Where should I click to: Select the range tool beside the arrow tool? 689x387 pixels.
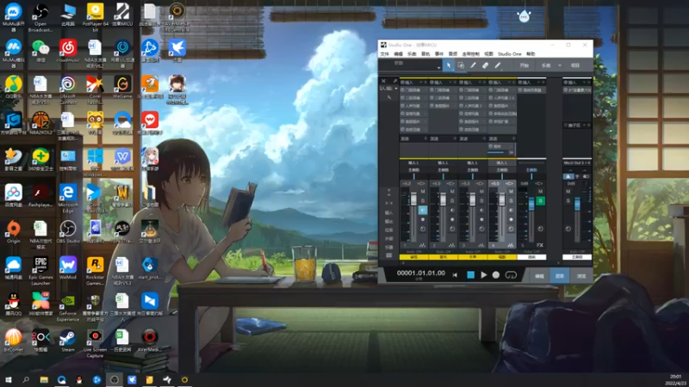click(x=461, y=65)
